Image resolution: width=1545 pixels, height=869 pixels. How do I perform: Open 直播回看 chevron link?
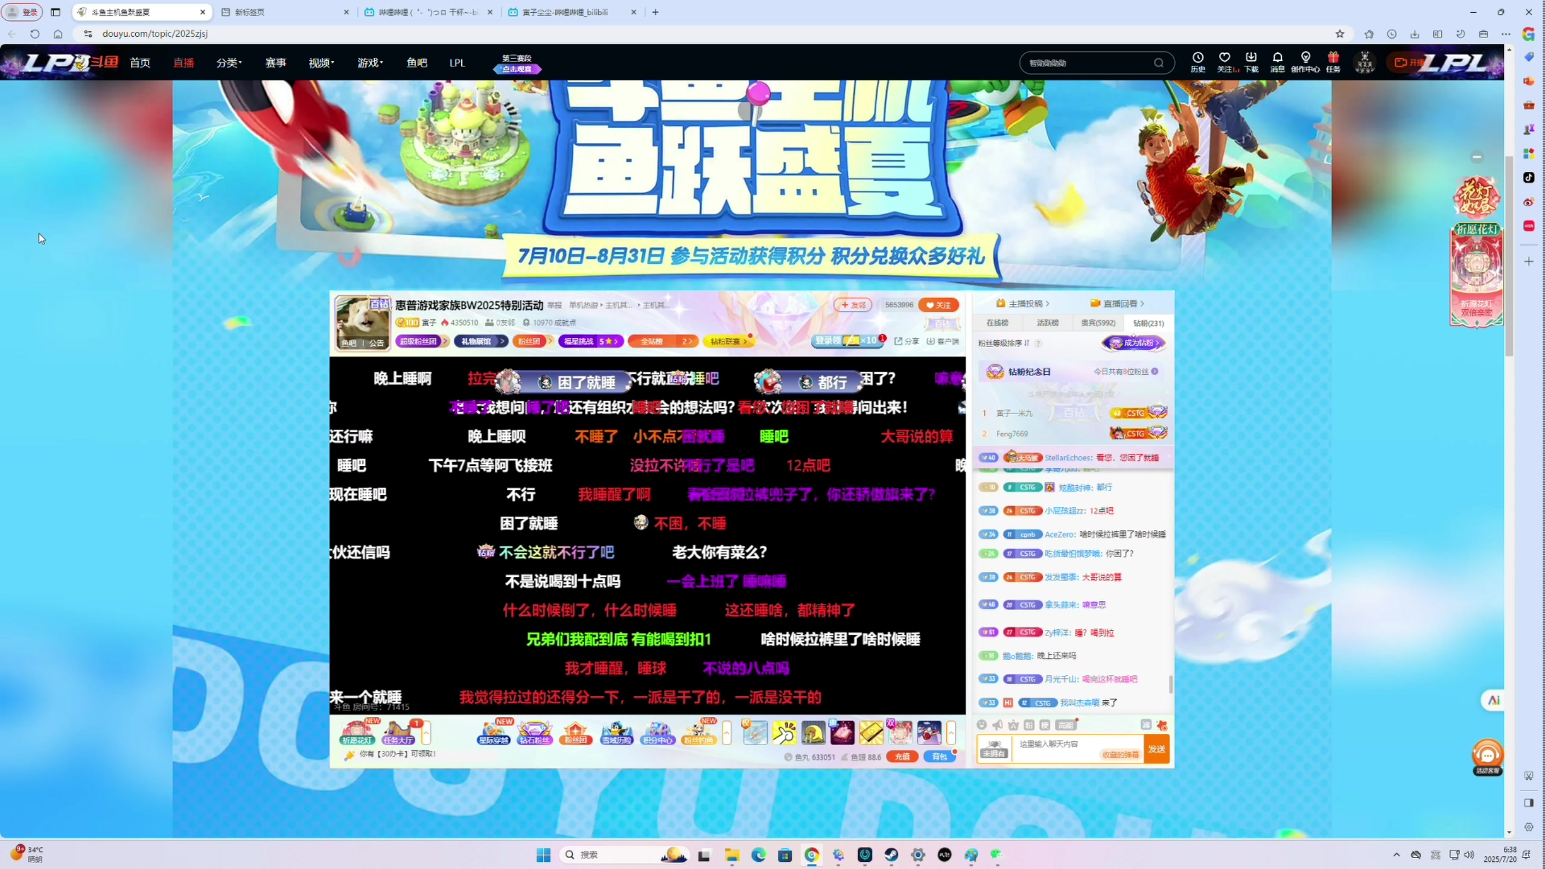(1118, 304)
